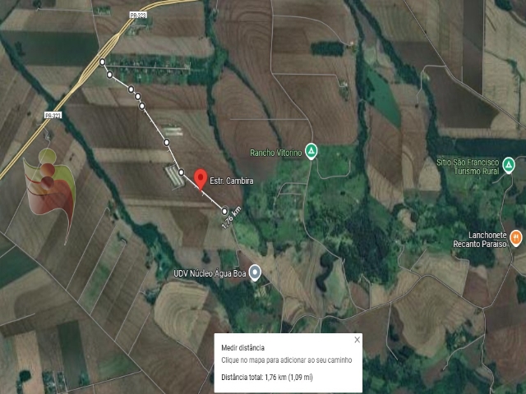The height and width of the screenshot is (394, 526).
Task: Click the Sítio São Francisco text label
Action: pos(468,163)
